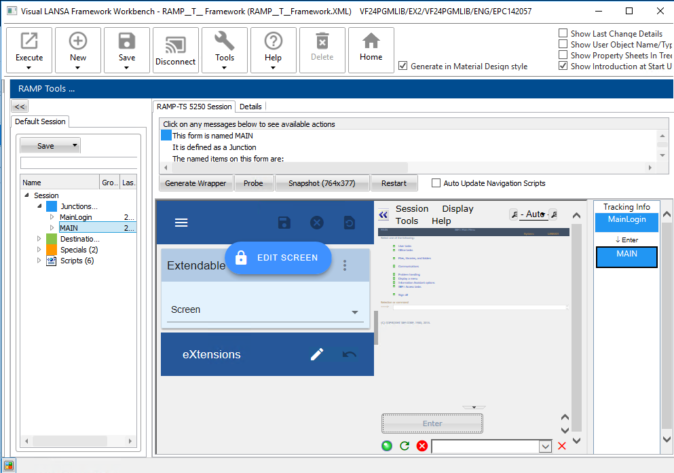Uncheck Generate in Material Design style
Viewport: 674px width, 473px height.
(x=403, y=66)
